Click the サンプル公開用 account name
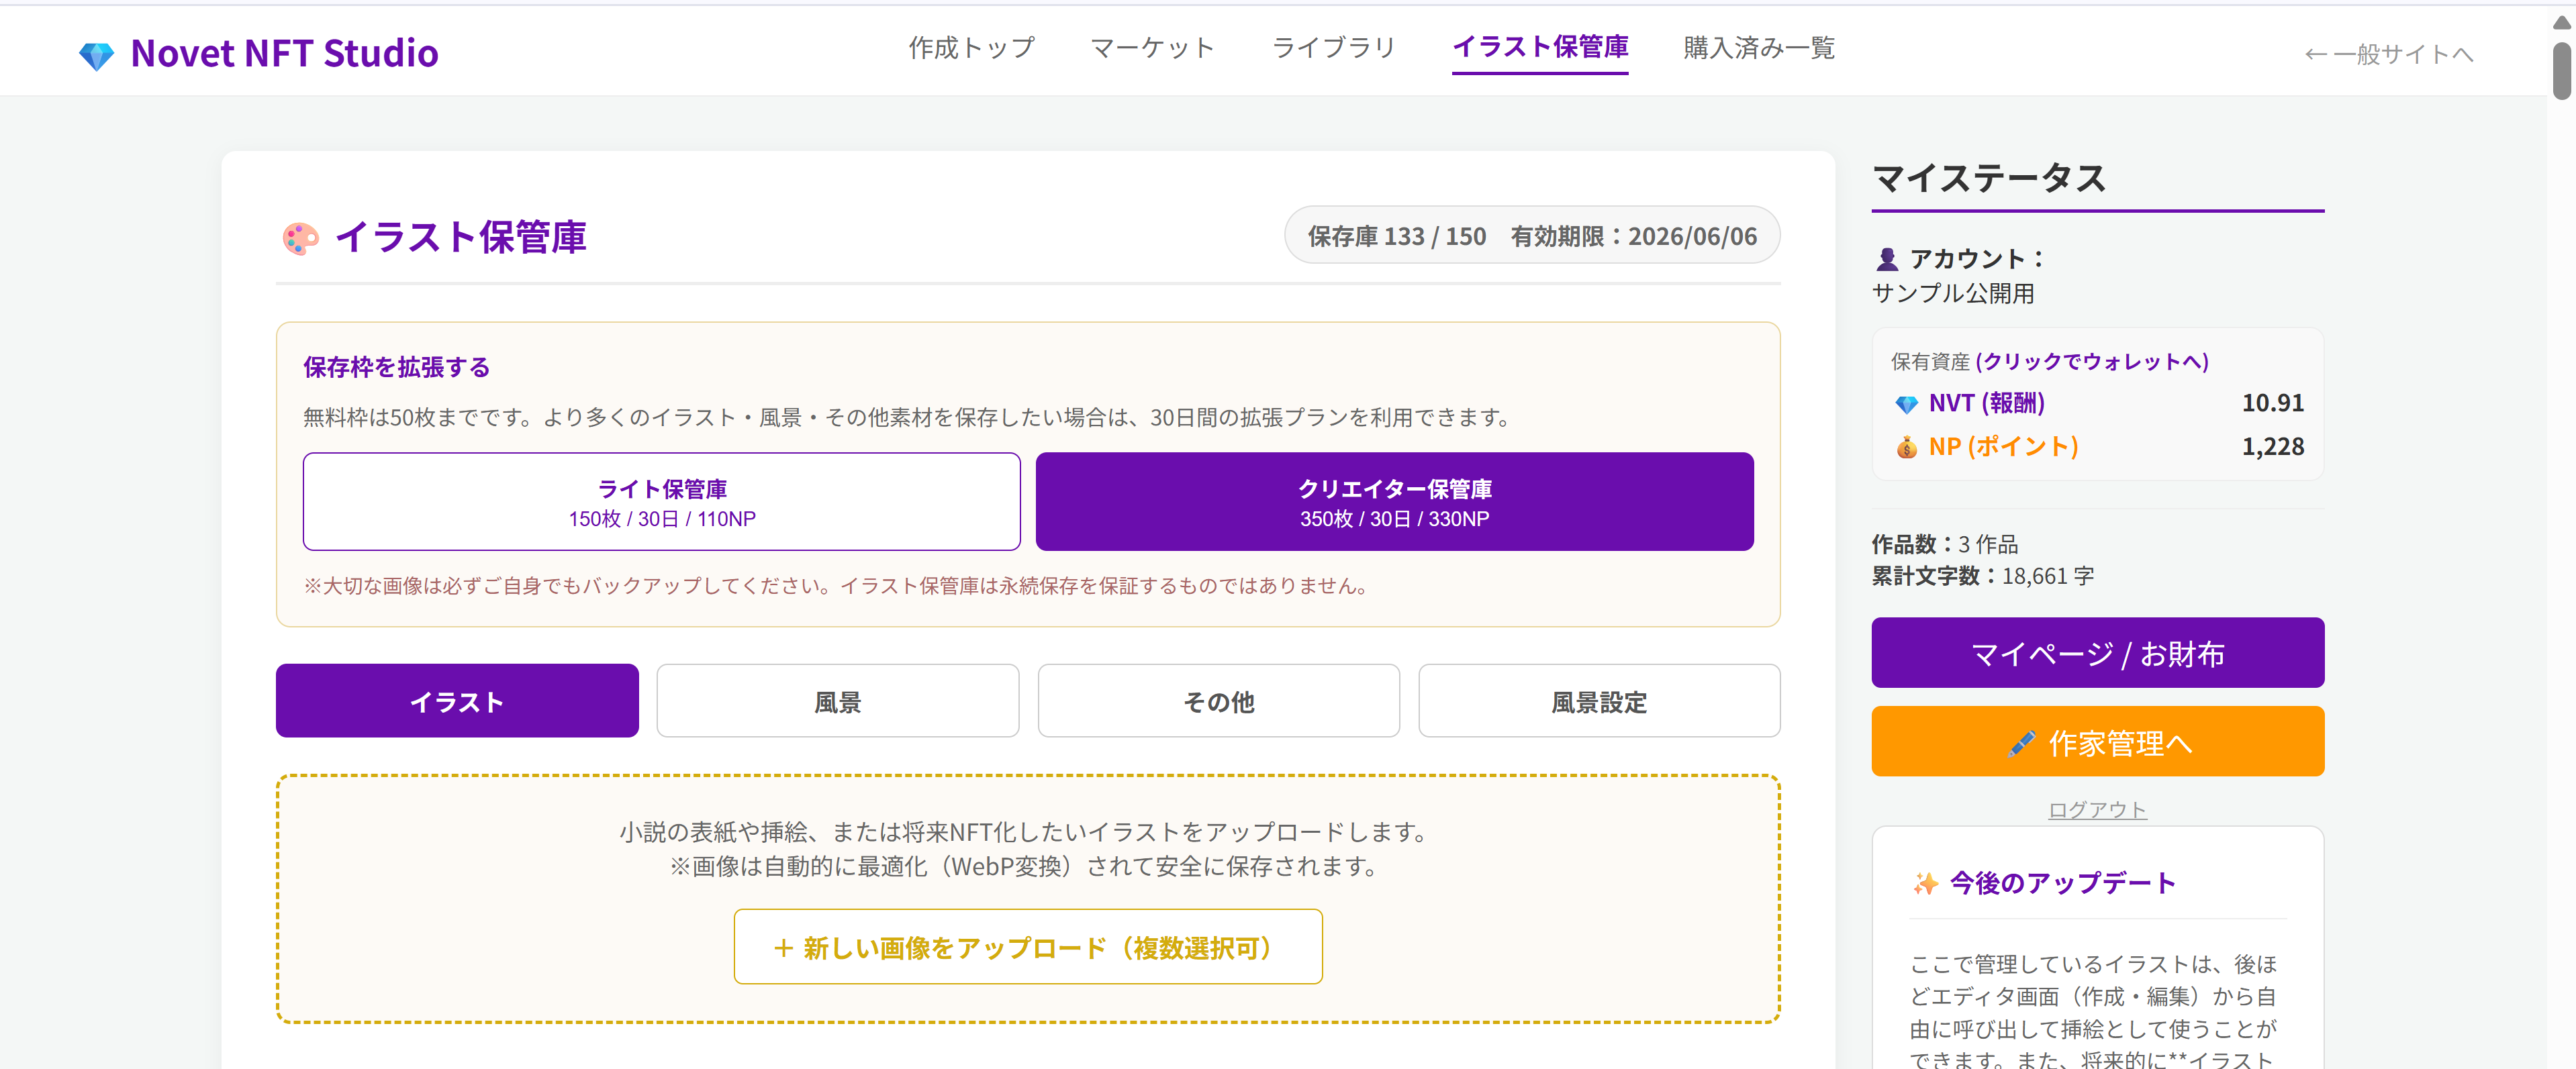2576x1069 pixels. 1953,293
